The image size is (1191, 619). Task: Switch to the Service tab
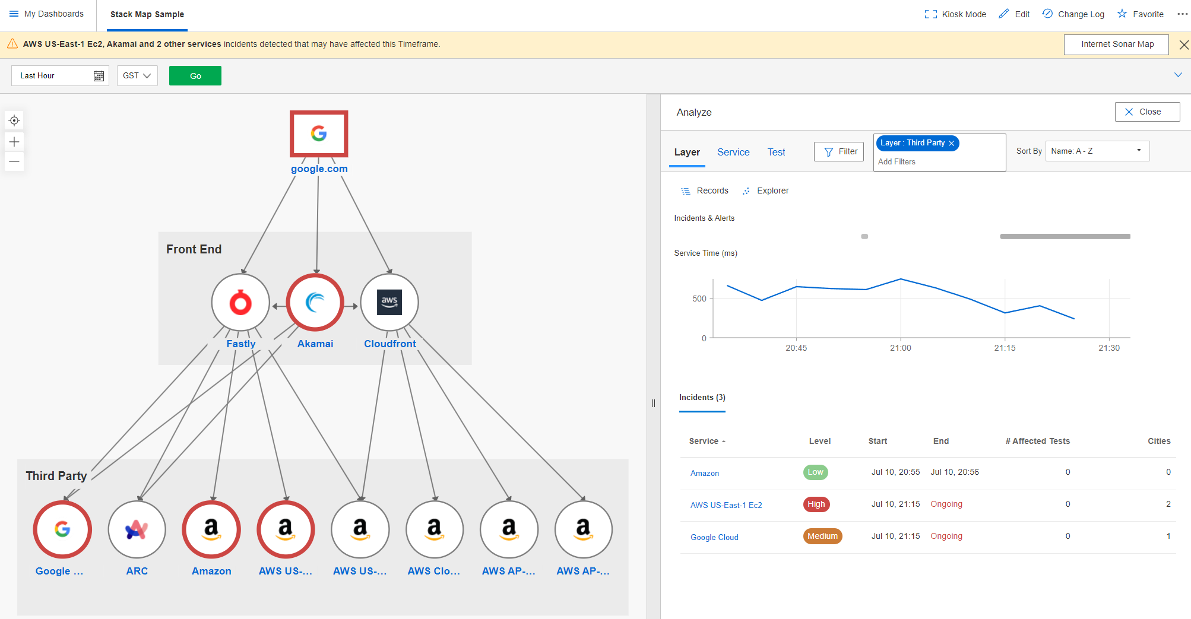pos(733,153)
